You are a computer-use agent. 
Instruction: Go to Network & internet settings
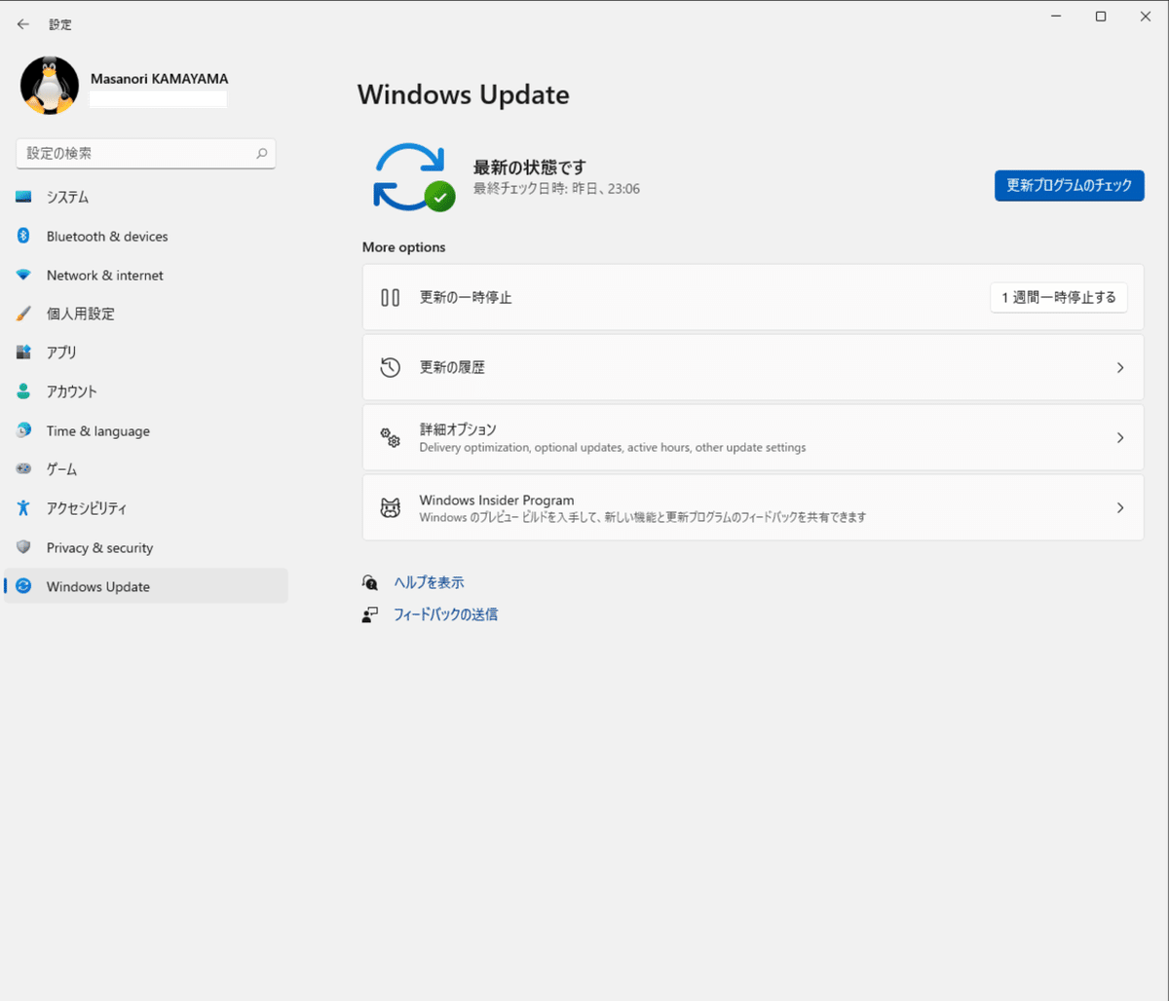click(146, 275)
